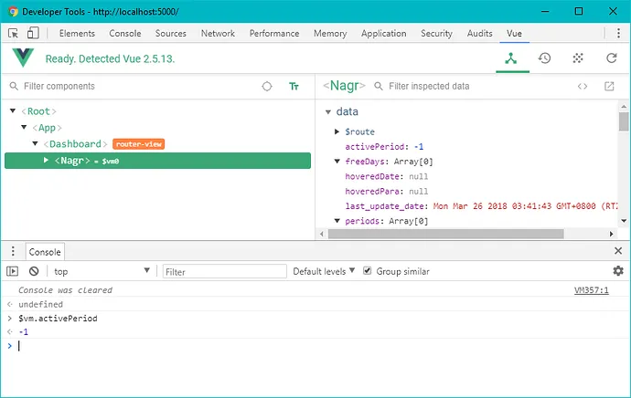The image size is (631, 398).
Task: Collapse the Root component node
Action: coord(13,110)
